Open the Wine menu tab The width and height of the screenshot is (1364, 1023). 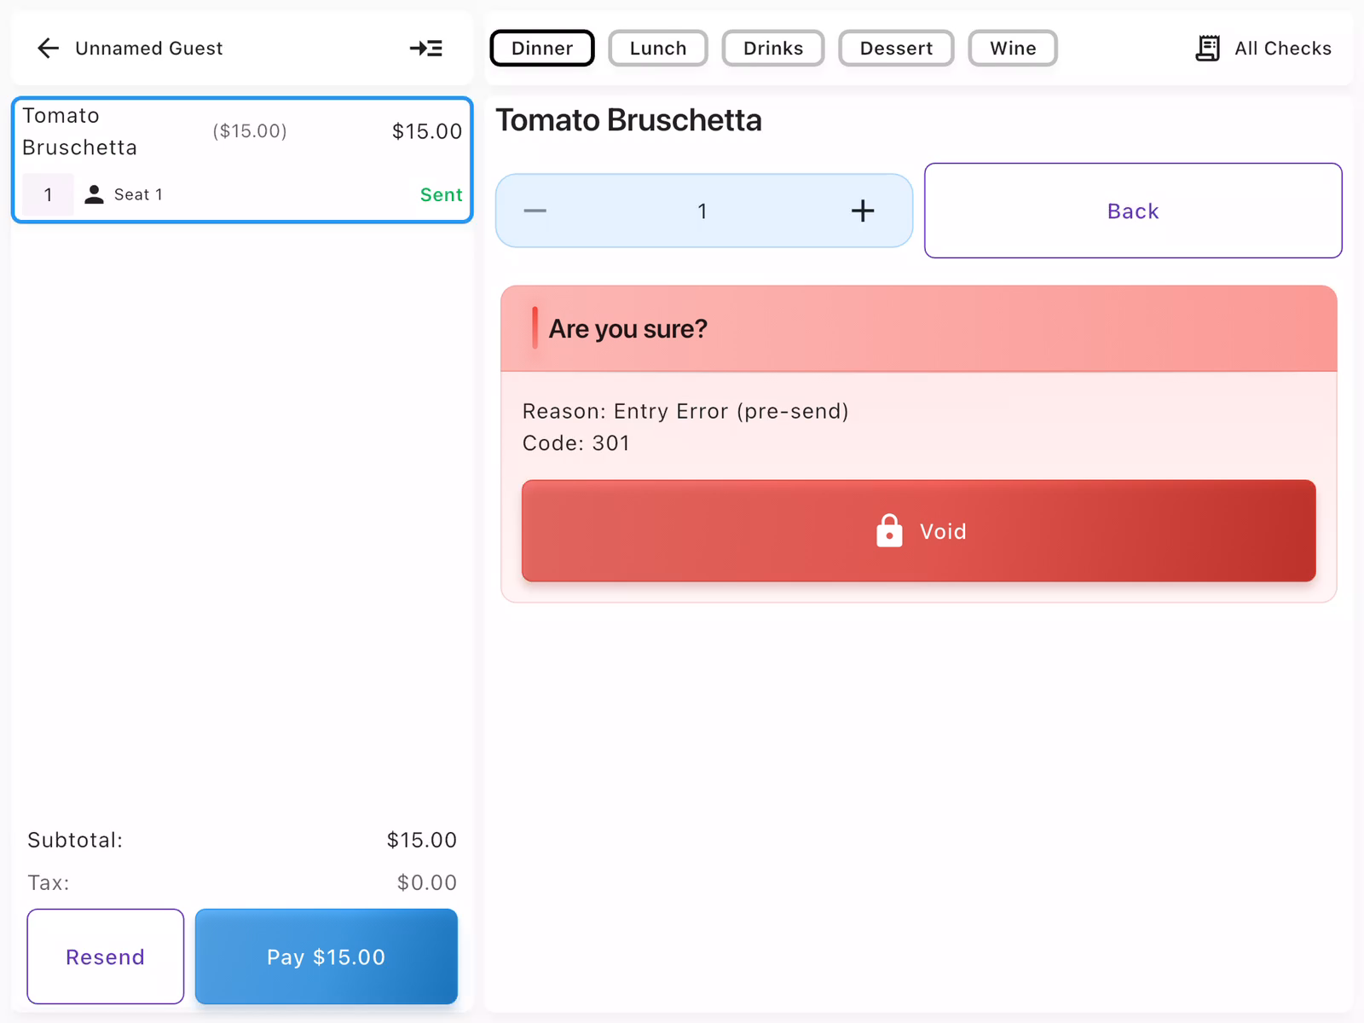point(1012,49)
